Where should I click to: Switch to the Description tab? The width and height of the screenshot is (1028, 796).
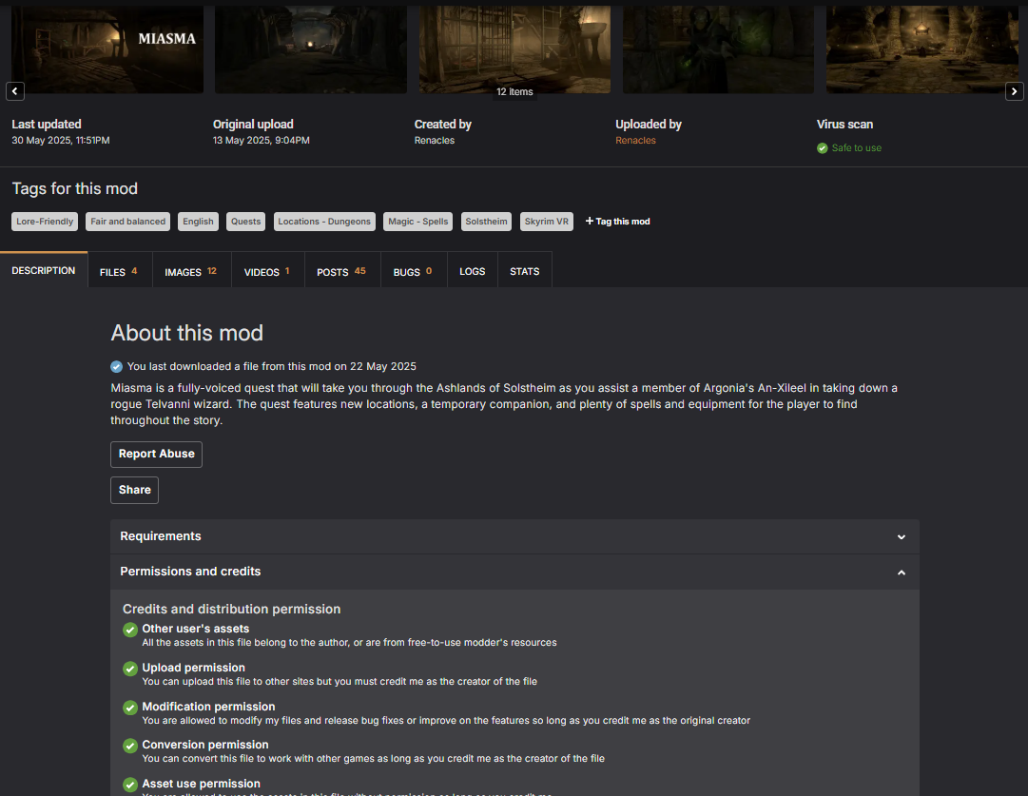pyautogui.click(x=44, y=270)
